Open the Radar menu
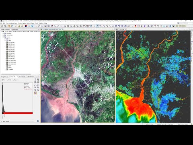This screenshot has height=145, width=193. (33, 23)
